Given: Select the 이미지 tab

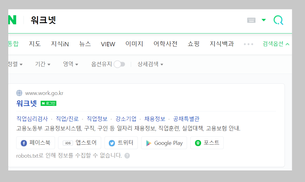Looking at the screenshot, I should [x=134, y=44].
